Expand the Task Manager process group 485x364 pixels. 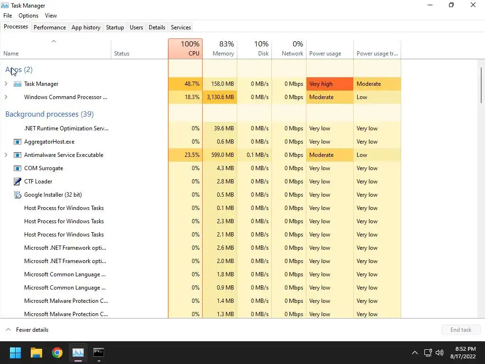(6, 84)
